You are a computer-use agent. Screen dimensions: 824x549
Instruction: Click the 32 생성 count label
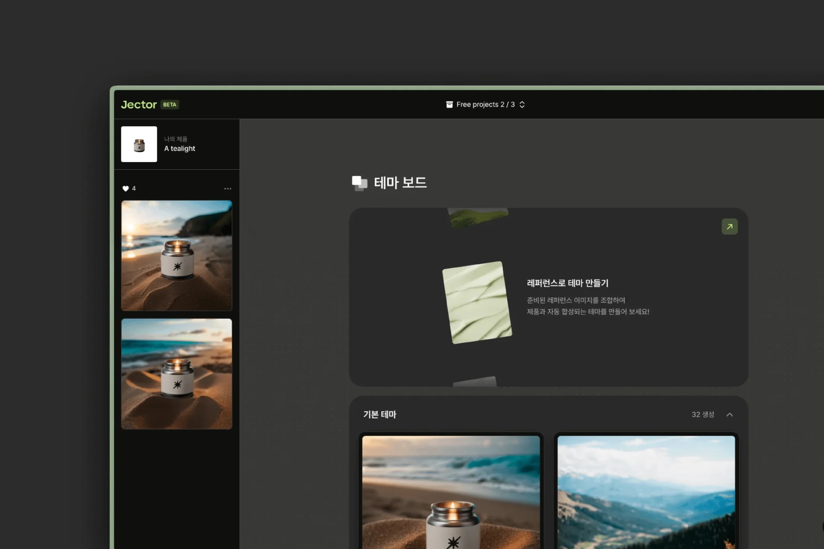703,414
